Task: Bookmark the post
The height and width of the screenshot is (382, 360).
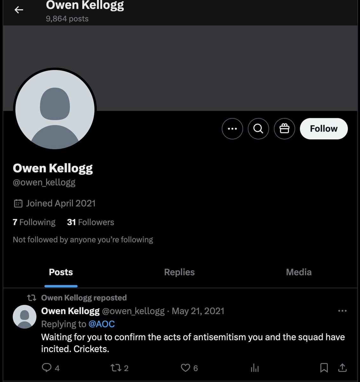Action: 324,368
